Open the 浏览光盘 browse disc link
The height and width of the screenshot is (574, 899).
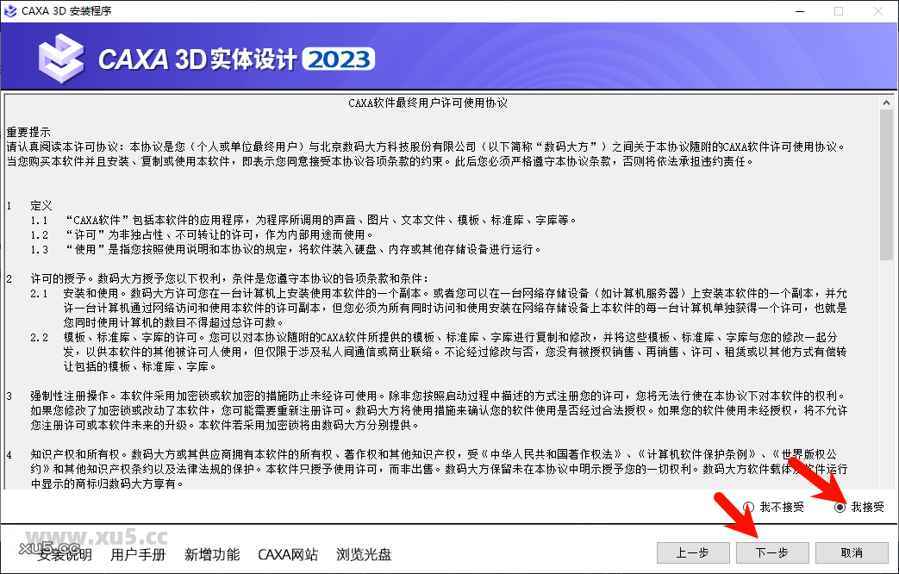click(364, 555)
